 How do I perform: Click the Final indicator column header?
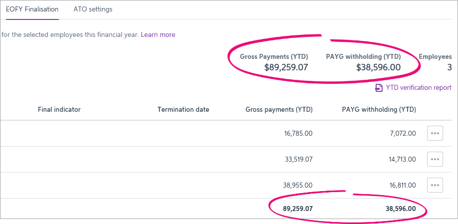59,110
